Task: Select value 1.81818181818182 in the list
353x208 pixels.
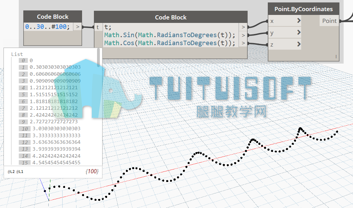Action: tap(54, 101)
